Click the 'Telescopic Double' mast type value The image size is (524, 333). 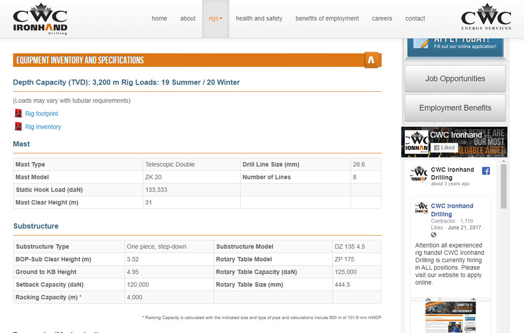coord(170,165)
